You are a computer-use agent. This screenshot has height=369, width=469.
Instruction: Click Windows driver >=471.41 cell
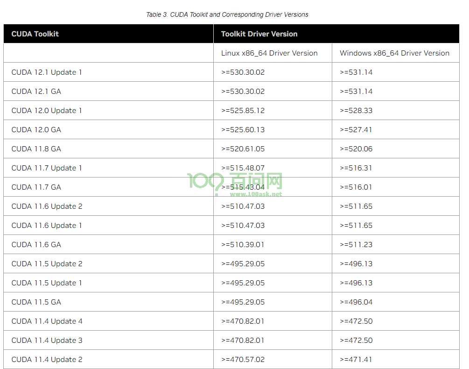coord(356,360)
